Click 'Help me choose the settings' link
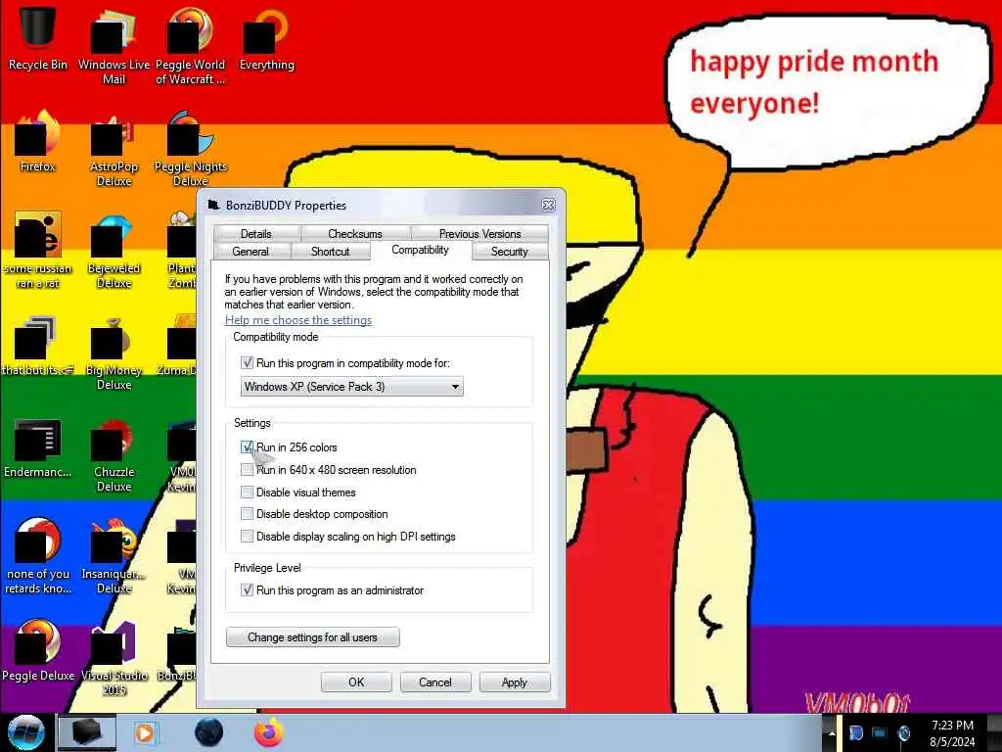 pyautogui.click(x=297, y=320)
